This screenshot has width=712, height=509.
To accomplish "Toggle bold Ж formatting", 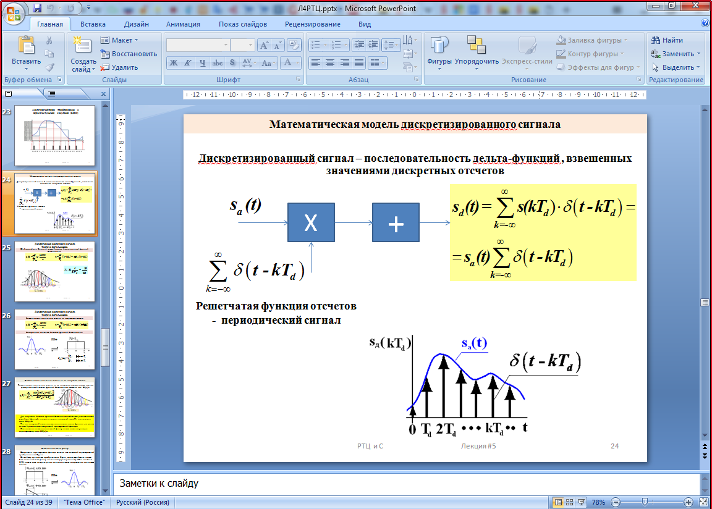I will [x=174, y=63].
